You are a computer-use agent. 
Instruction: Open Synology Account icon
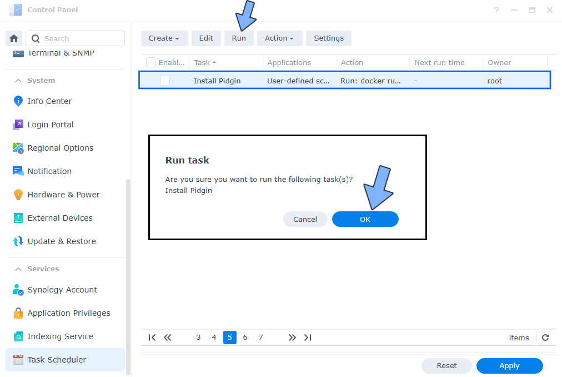(18, 290)
